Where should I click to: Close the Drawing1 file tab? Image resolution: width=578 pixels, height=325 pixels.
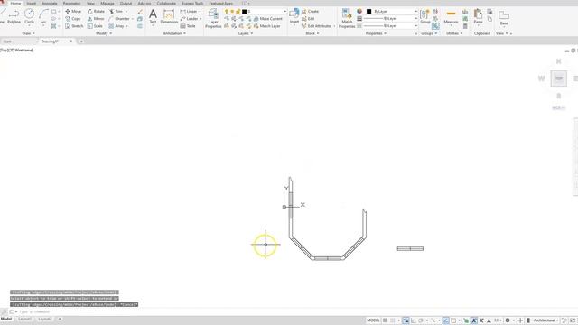pos(70,42)
